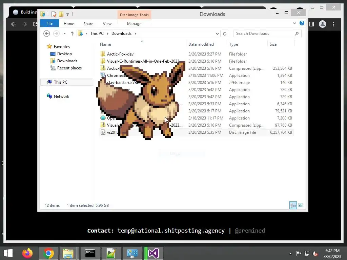Click the Downloads folder icon in title bar
This screenshot has width=347, height=260.
[43, 14]
